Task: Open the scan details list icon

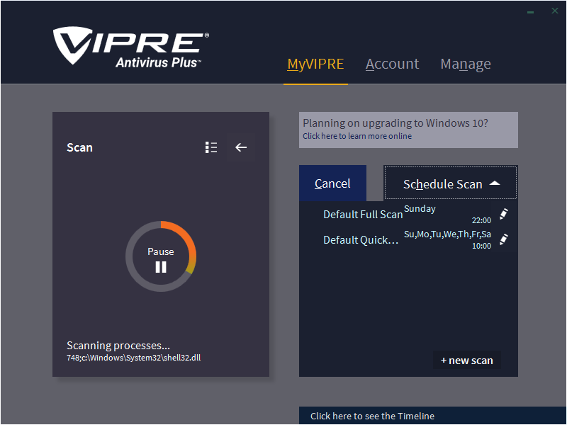Action: click(211, 147)
